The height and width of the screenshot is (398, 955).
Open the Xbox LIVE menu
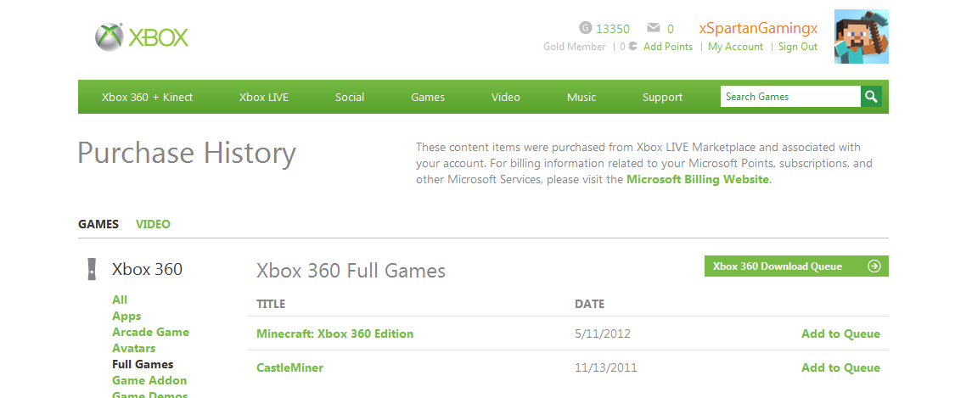[x=264, y=97]
